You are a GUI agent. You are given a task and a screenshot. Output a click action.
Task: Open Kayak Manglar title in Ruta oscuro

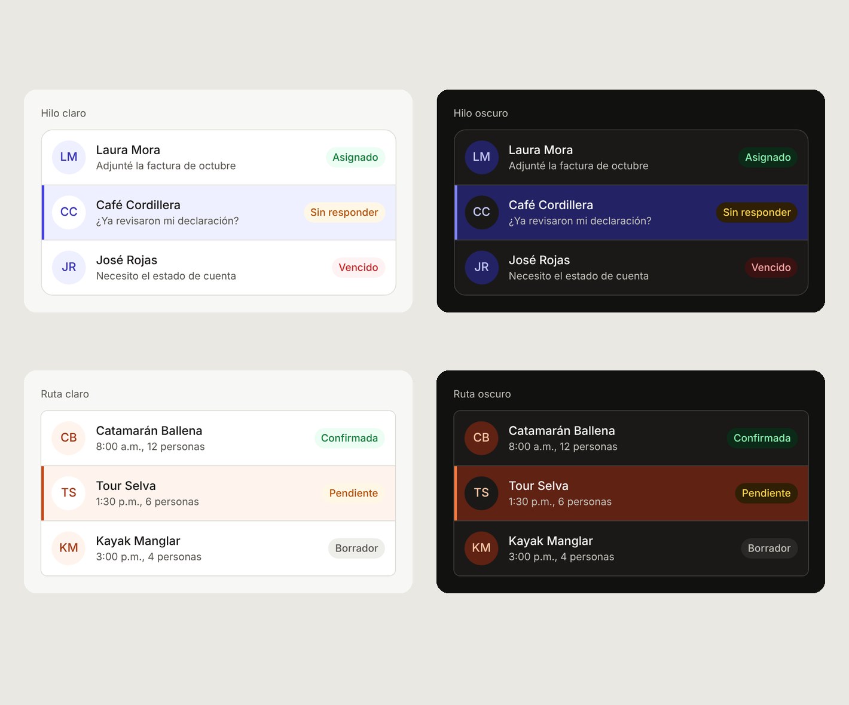[x=551, y=541]
